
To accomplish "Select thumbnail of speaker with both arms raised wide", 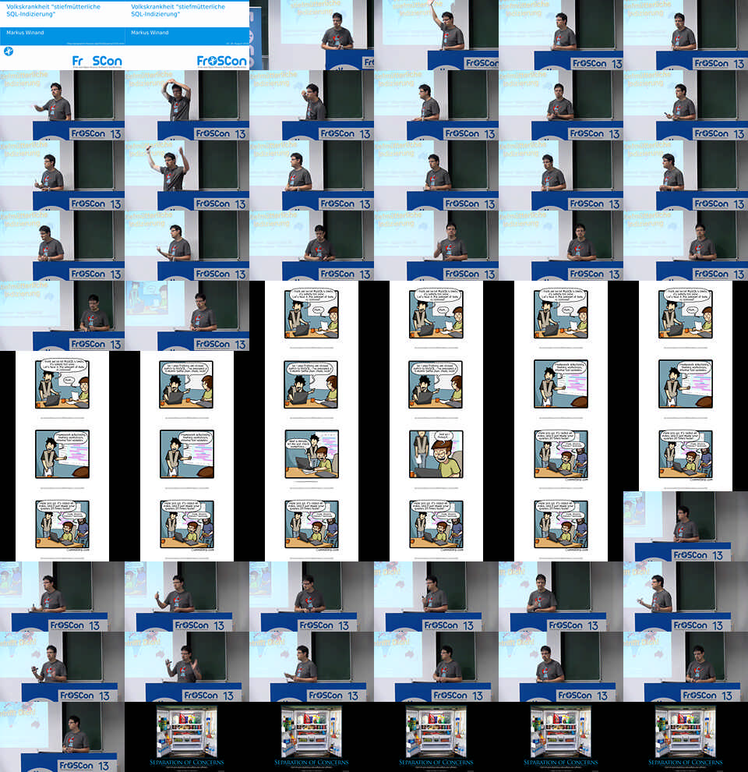I will click(187, 175).
